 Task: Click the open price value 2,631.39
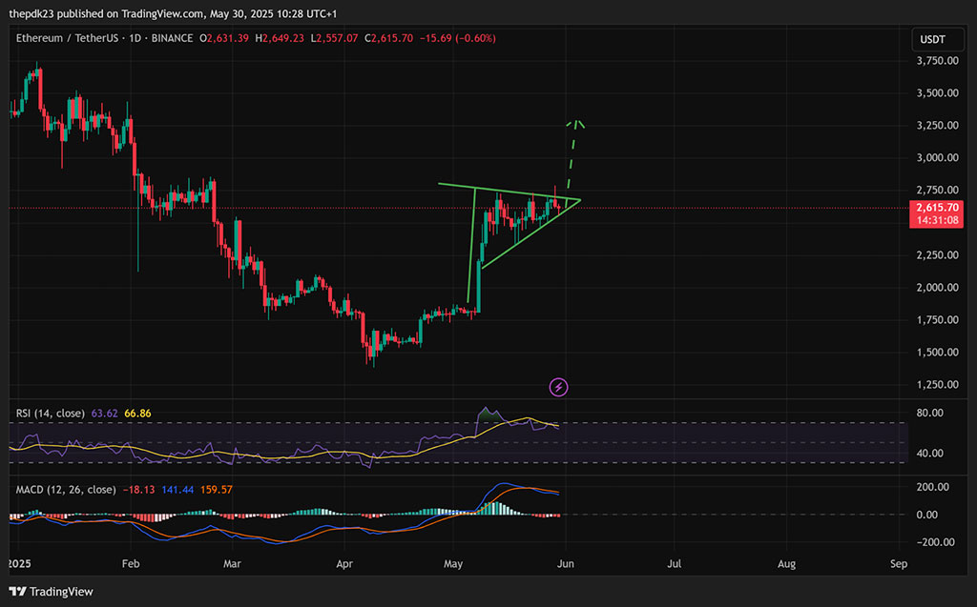point(227,38)
